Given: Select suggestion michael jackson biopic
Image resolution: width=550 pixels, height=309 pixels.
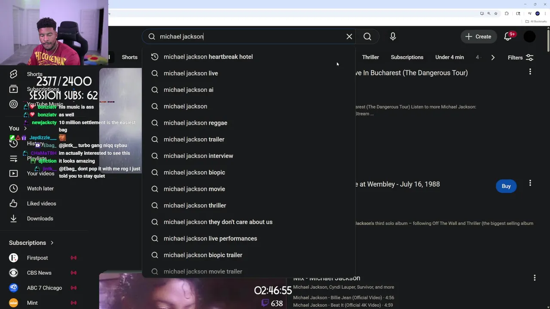Looking at the screenshot, I should (248, 173).
